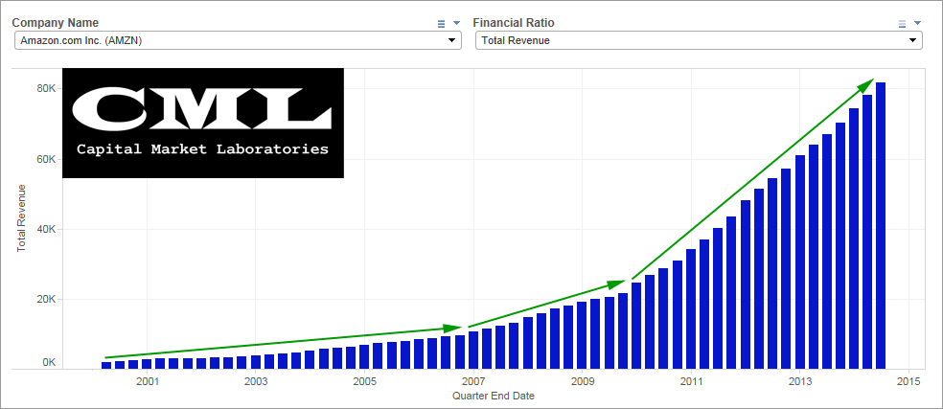Click the tallest revenue bar at far right
Image resolution: width=943 pixels, height=409 pixels.
tap(881, 225)
